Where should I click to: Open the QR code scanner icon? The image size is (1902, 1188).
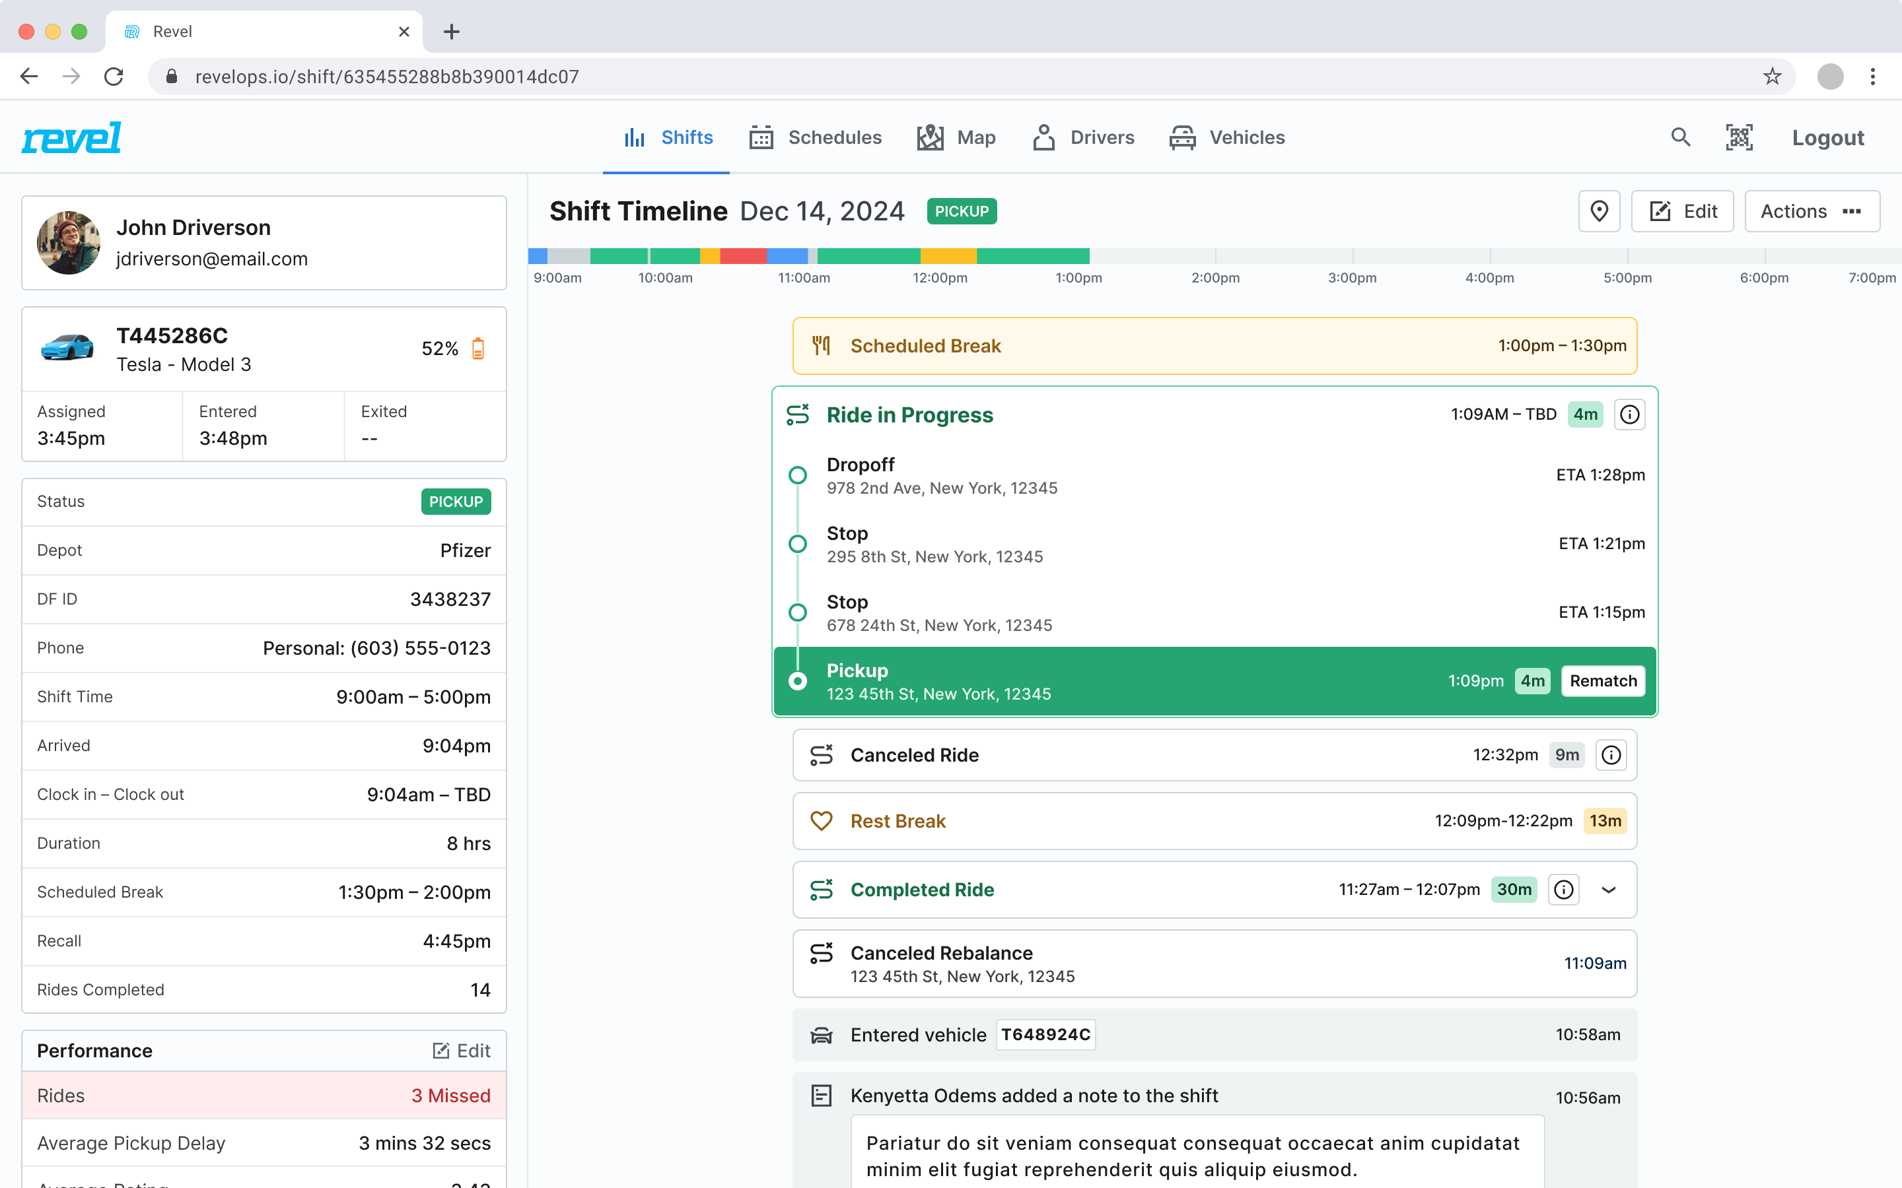(x=1738, y=137)
